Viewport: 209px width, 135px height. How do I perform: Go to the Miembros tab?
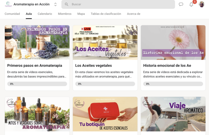(65, 14)
